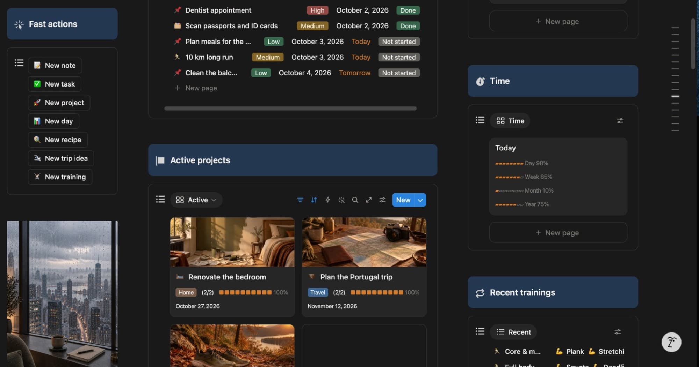This screenshot has width=699, height=367.
Task: Click the New note button
Action: point(55,65)
